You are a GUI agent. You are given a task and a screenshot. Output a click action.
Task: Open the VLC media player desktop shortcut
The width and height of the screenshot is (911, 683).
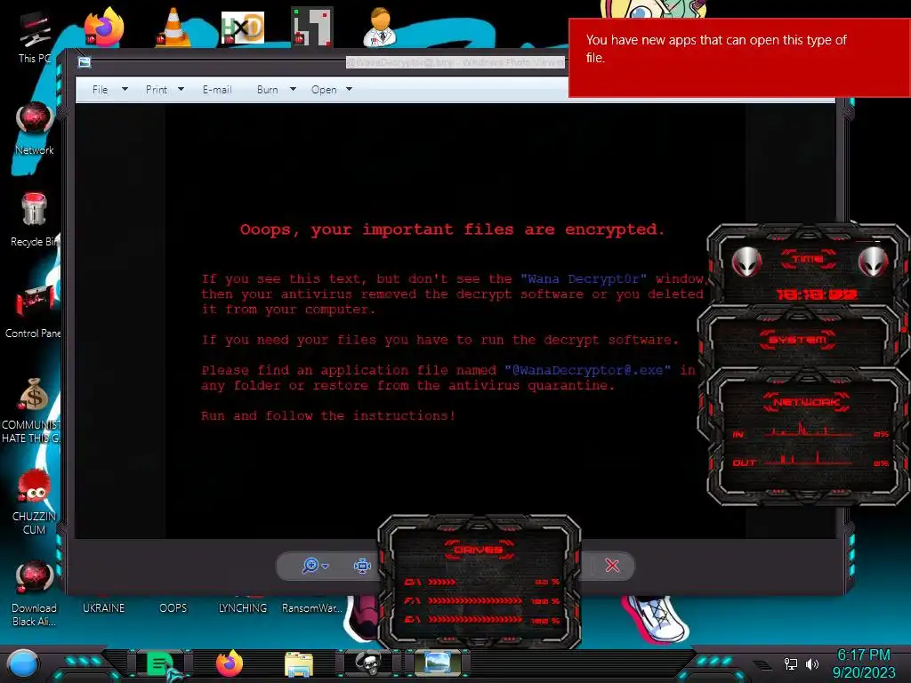(173, 27)
